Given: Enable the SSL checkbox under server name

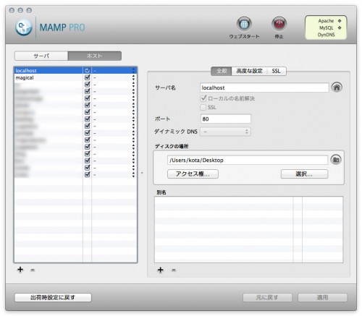Looking at the screenshot, I should (203, 107).
